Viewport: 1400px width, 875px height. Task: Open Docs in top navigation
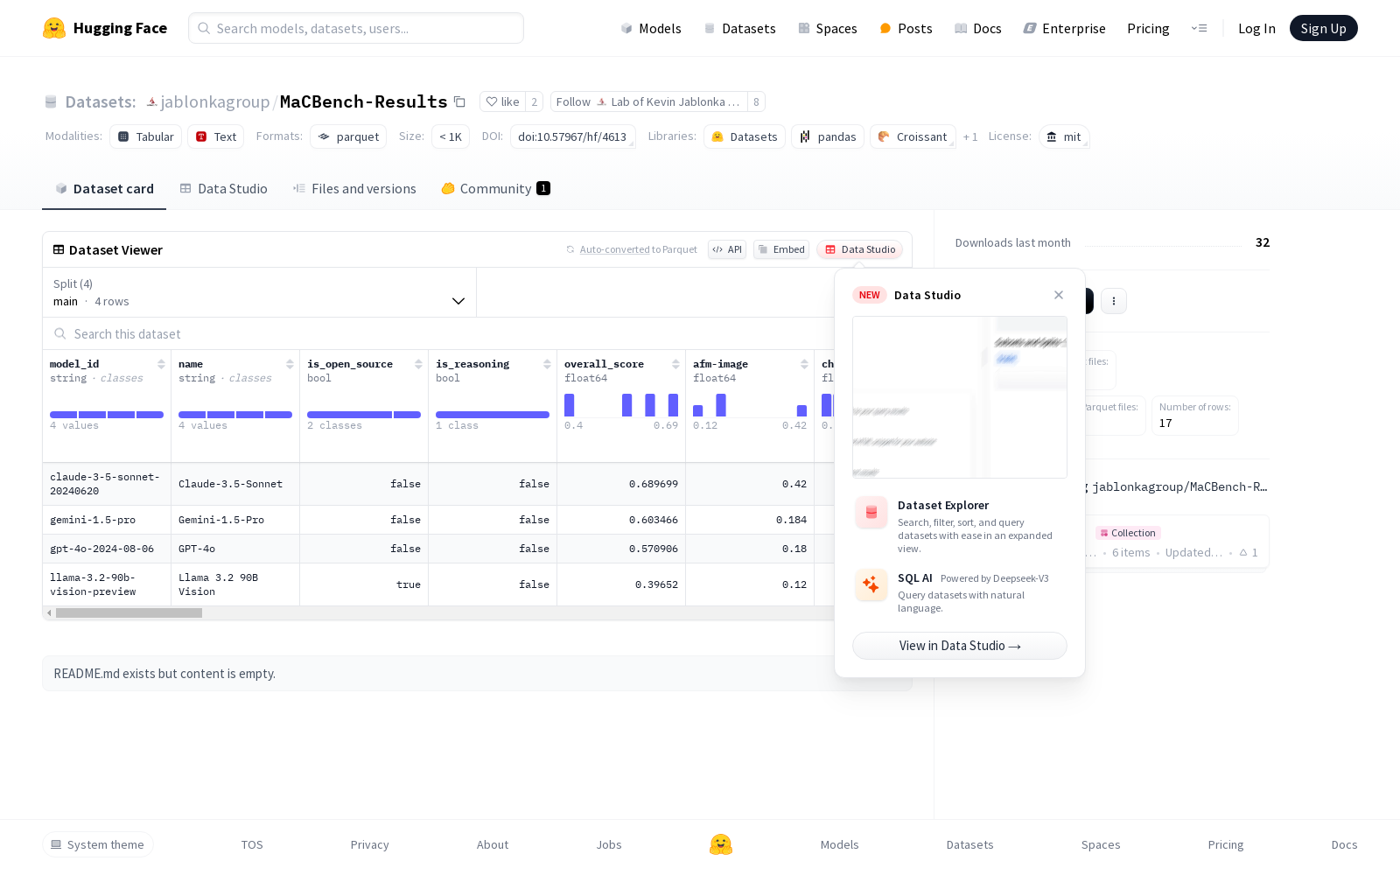[978, 28]
